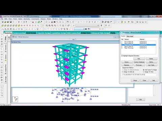The width and height of the screenshot is (162, 121).
Task: Open the blue combo box in third toolbar
Action: pyautogui.click(x=79, y=29)
